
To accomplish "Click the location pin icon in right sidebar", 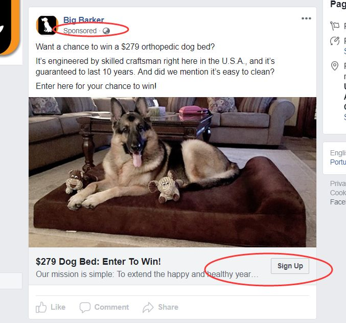I will tap(335, 66).
